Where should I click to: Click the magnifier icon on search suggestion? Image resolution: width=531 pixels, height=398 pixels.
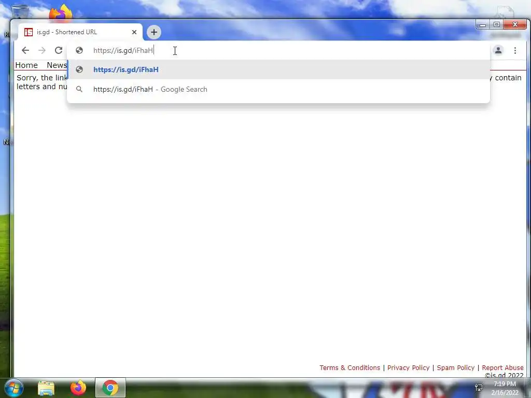click(x=79, y=89)
